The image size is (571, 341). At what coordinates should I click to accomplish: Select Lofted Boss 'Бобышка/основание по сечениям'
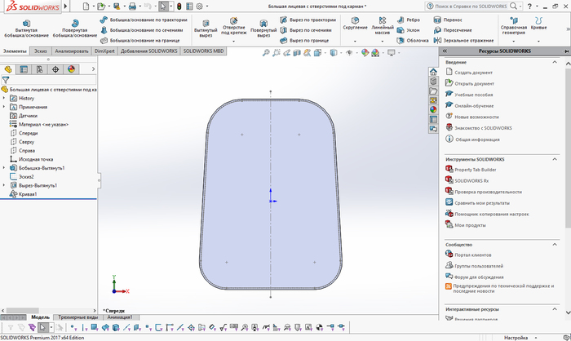pyautogui.click(x=142, y=30)
